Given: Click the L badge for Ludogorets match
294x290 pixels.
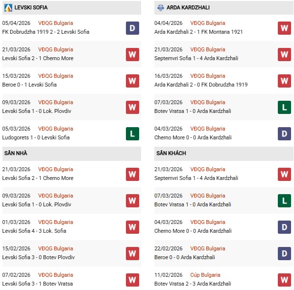Looking at the screenshot, I should click(x=132, y=134).
